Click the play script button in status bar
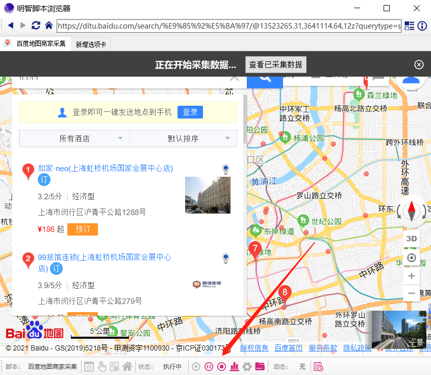 pyautogui.click(x=196, y=366)
